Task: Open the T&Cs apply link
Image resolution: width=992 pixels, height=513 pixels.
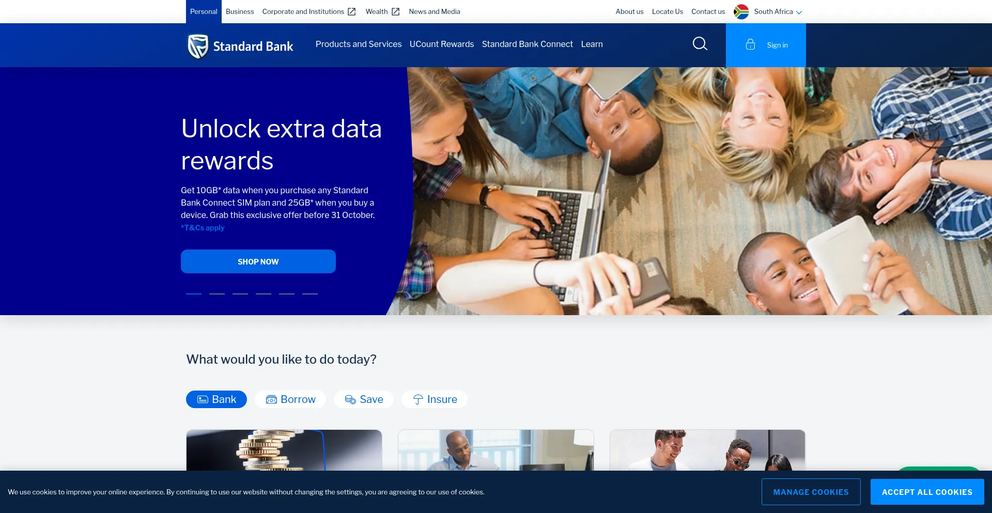Action: (x=203, y=228)
